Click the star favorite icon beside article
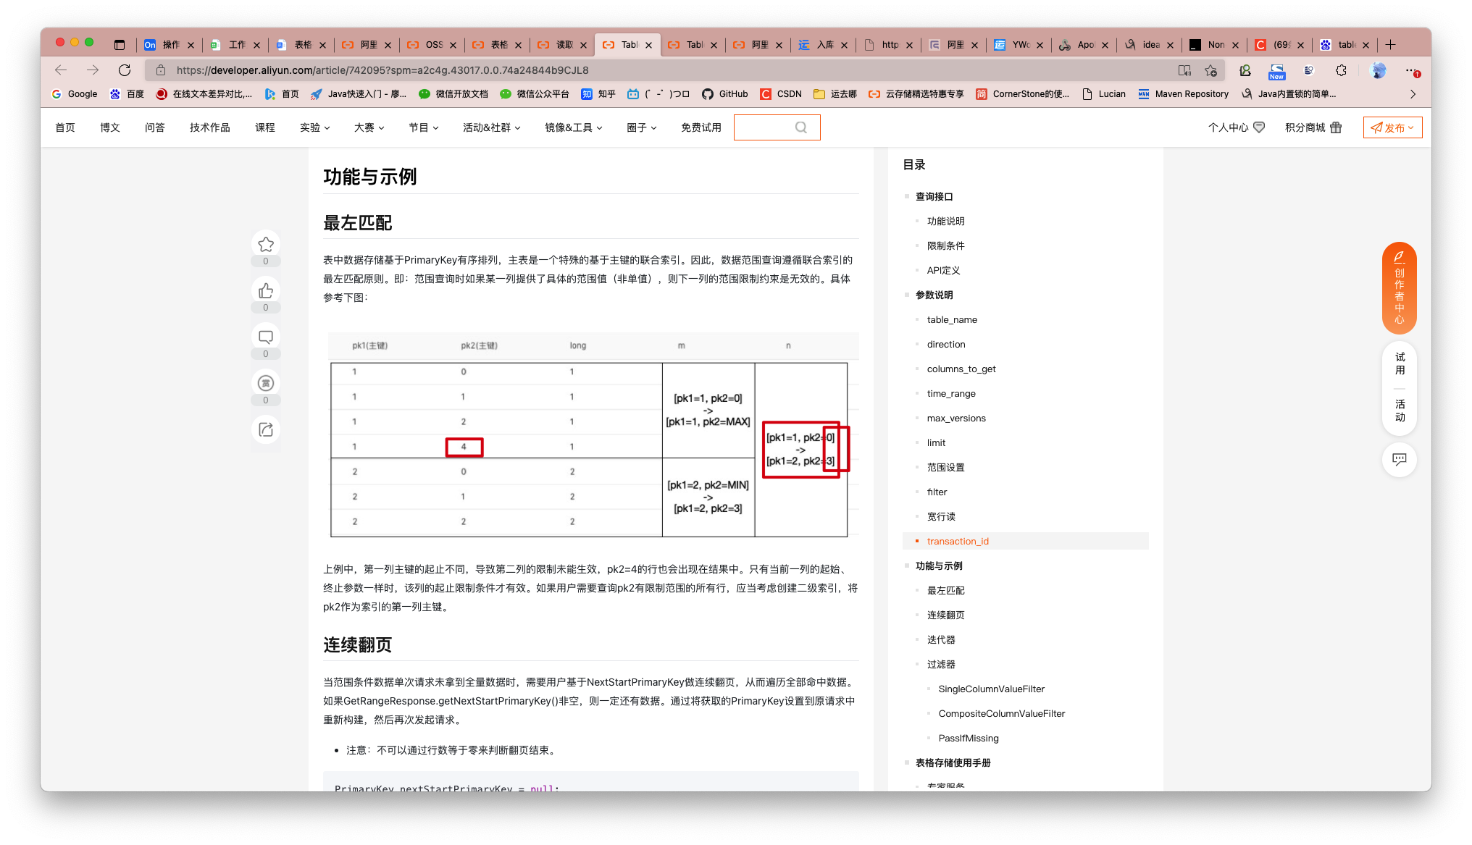This screenshot has height=845, width=1472. click(x=266, y=245)
